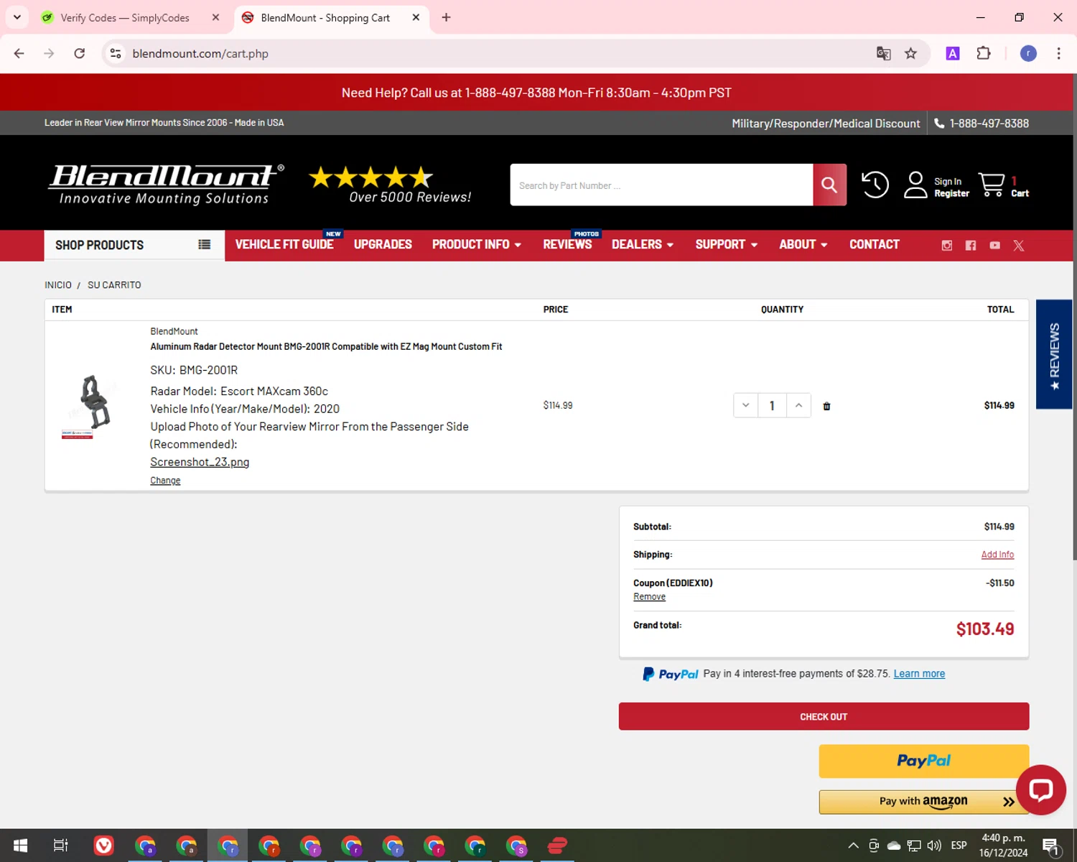
Task: Expand Shop Products category list
Action: click(134, 245)
